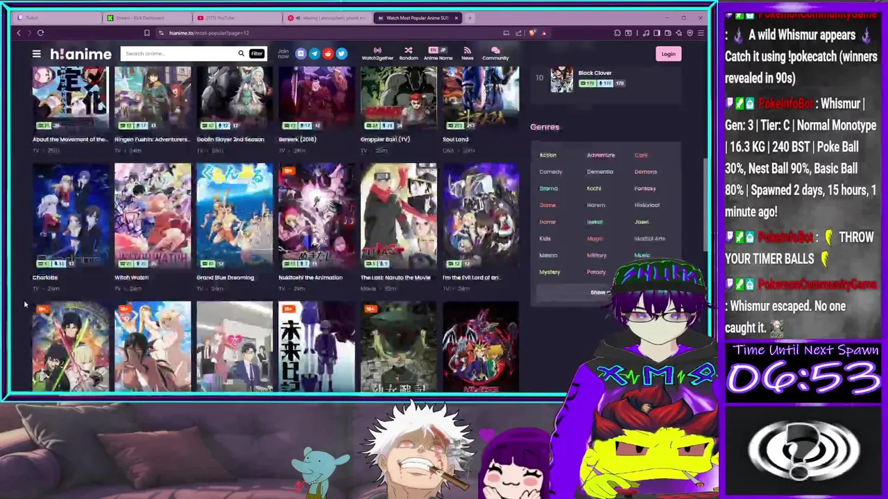Open the Parody genre
Image resolution: width=888 pixels, height=499 pixels.
pyautogui.click(x=596, y=272)
